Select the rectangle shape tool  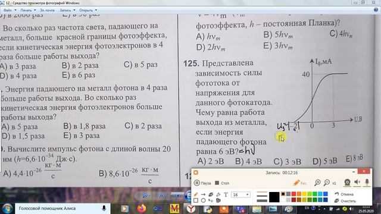pyautogui.click(x=196, y=200)
